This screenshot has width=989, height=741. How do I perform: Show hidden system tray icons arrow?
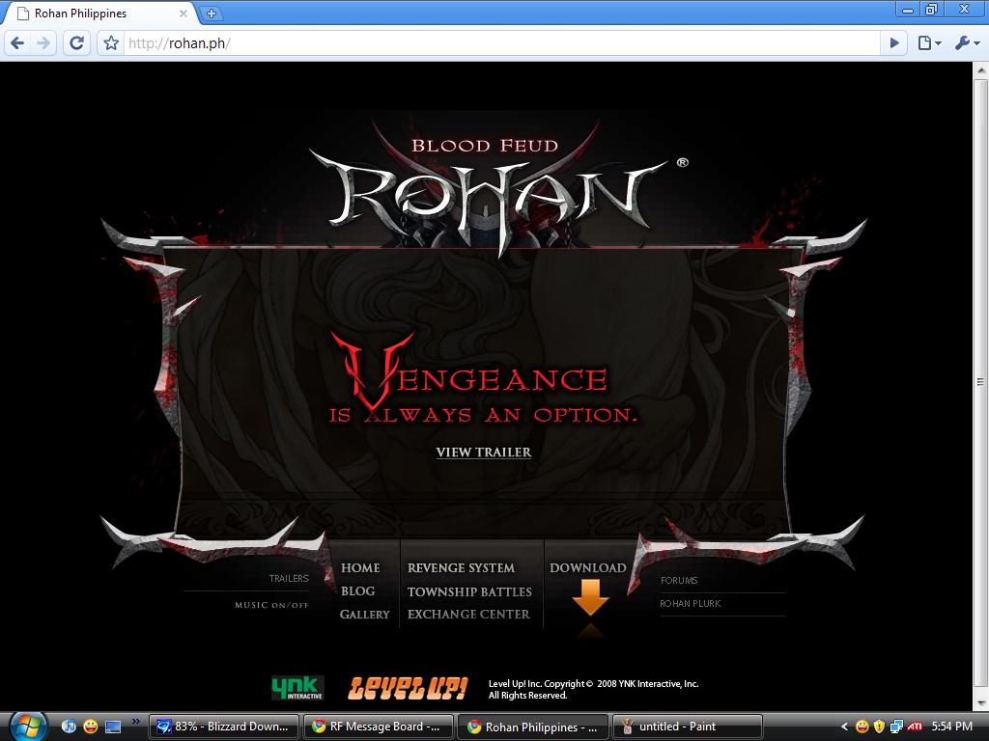844,727
